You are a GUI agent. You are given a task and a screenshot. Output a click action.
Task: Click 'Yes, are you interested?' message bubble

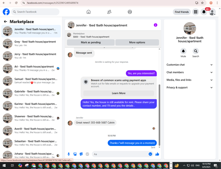pos(141,73)
